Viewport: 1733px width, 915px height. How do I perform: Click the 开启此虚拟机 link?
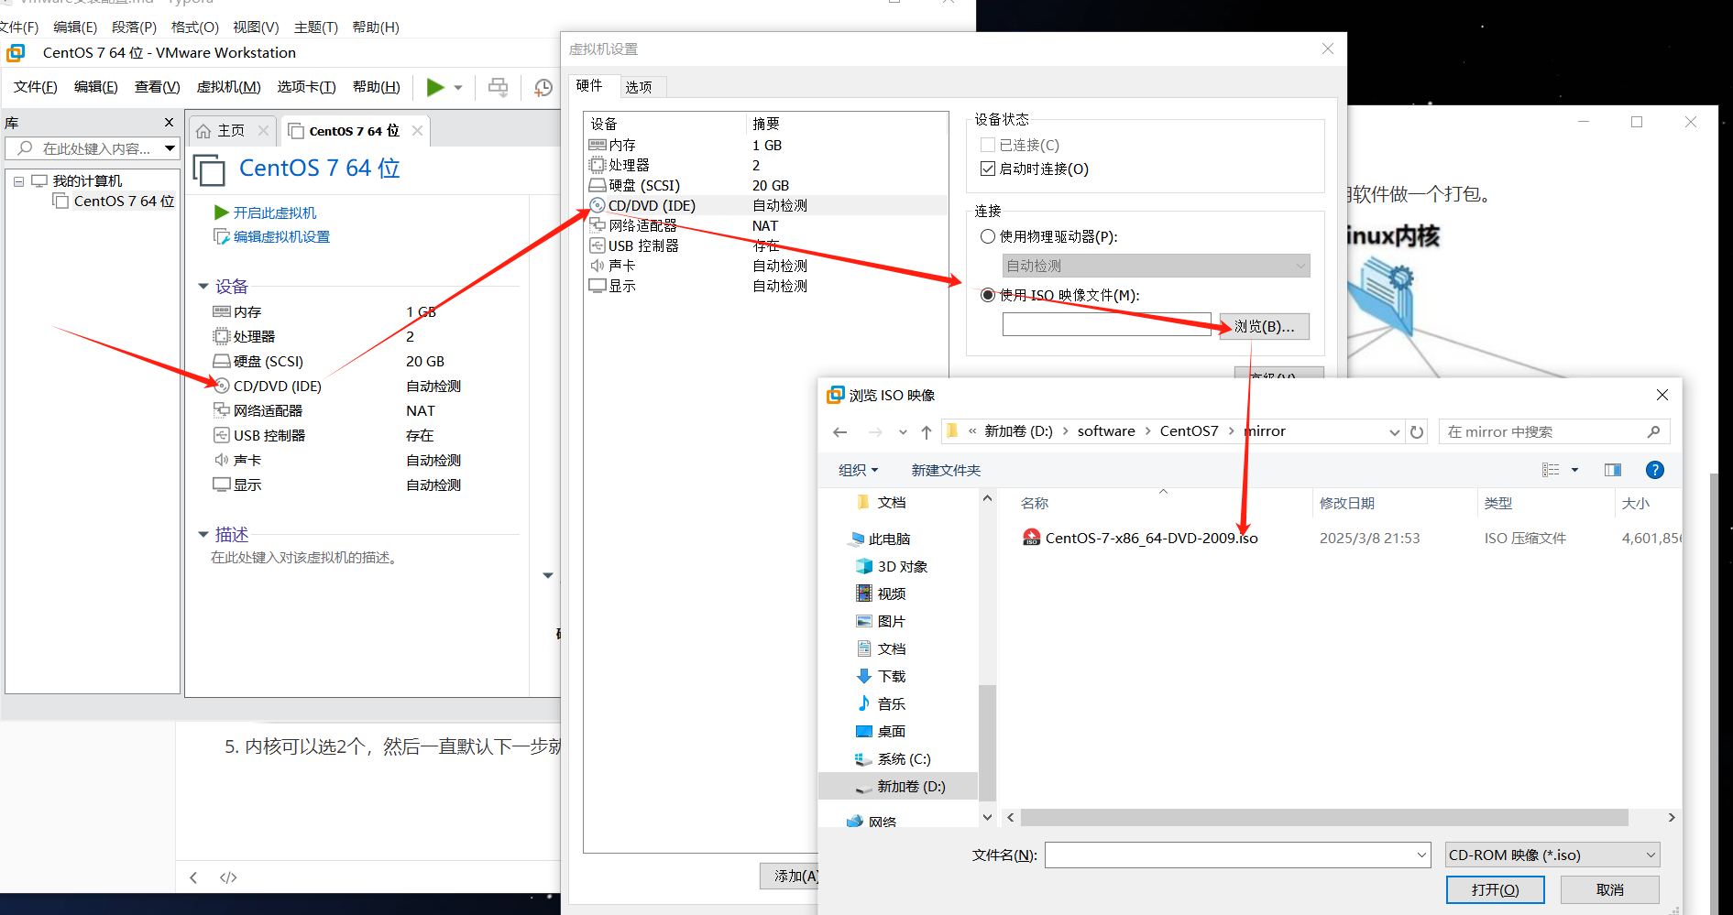pyautogui.click(x=275, y=212)
